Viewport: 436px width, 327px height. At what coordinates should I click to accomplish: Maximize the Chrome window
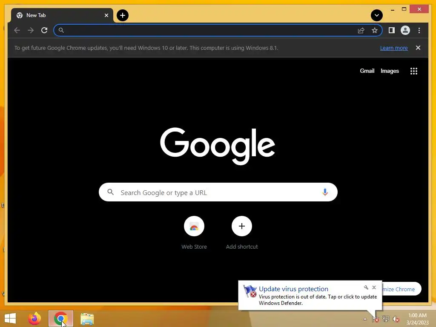point(404,9)
